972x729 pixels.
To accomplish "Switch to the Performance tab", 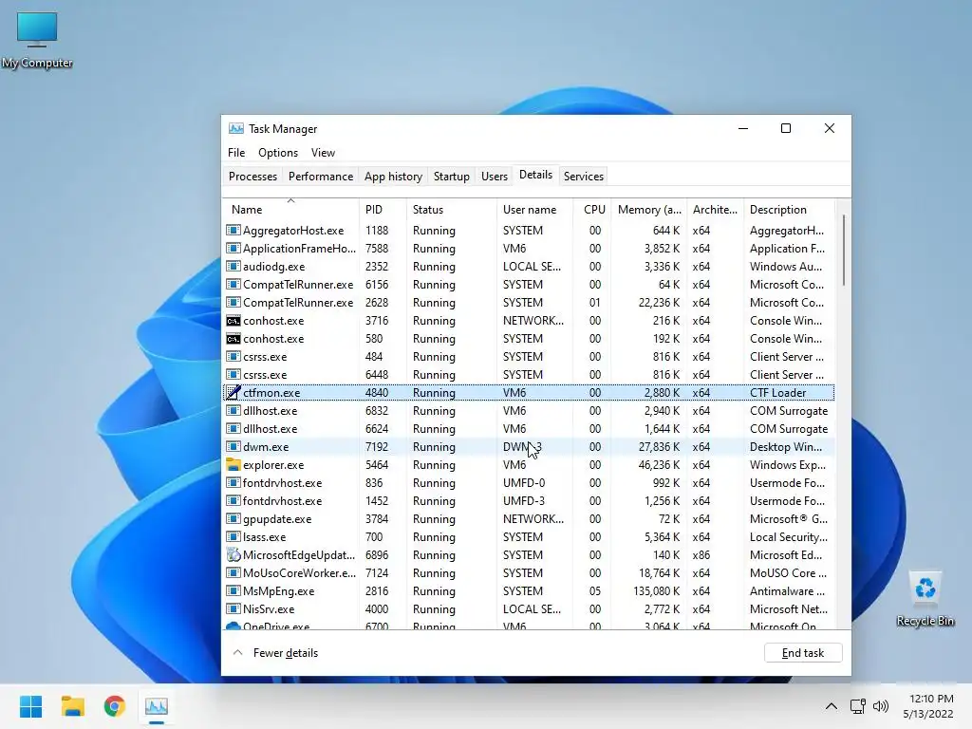I will click(321, 176).
